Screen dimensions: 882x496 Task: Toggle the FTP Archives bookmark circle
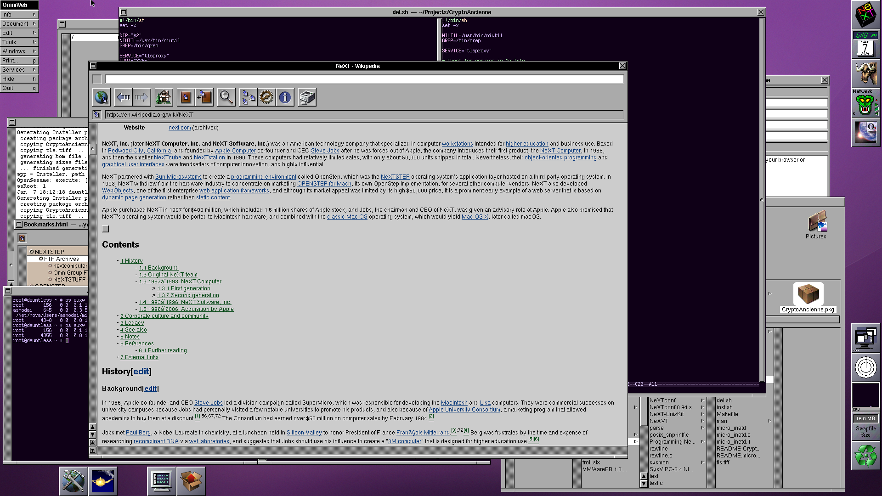(41, 259)
